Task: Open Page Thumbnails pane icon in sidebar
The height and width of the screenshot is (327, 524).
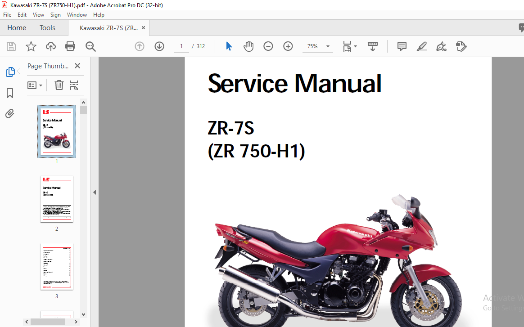Action: click(10, 72)
